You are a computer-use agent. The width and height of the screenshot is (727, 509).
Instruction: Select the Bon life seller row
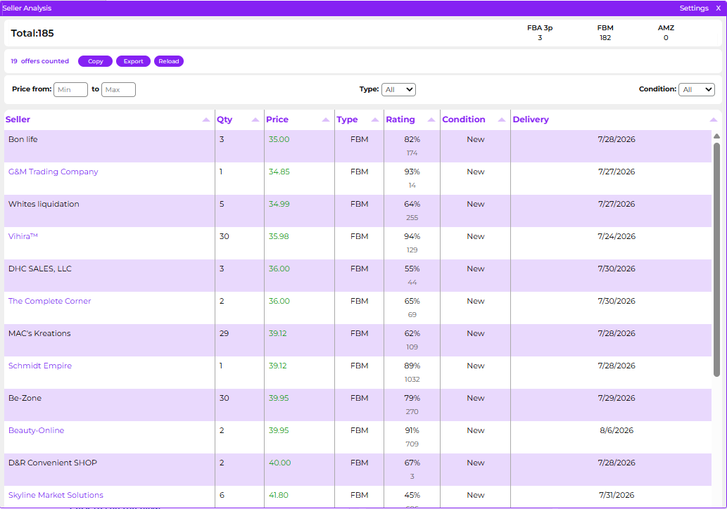point(358,146)
